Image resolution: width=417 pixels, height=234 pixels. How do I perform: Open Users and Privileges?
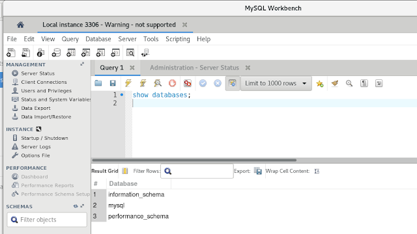click(46, 91)
